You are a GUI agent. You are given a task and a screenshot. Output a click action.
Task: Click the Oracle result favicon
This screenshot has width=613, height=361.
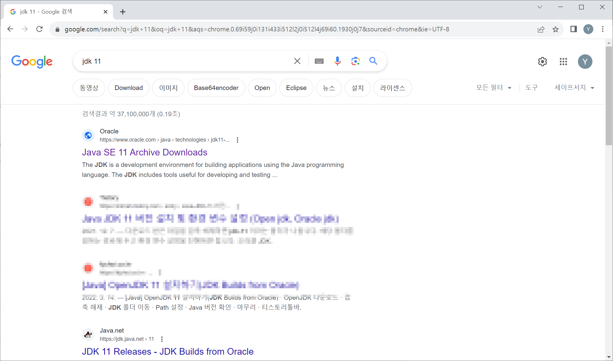coord(88,135)
